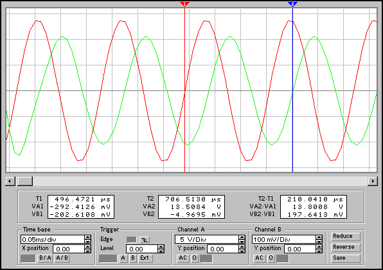Select Channel A depressed DC coupling button
The width and height of the screenshot is (383, 270).
[x=206, y=258]
